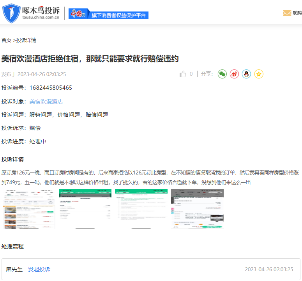Share the complaint via QQ penguin icon
Screen dimensions: 302x281
click(x=247, y=74)
